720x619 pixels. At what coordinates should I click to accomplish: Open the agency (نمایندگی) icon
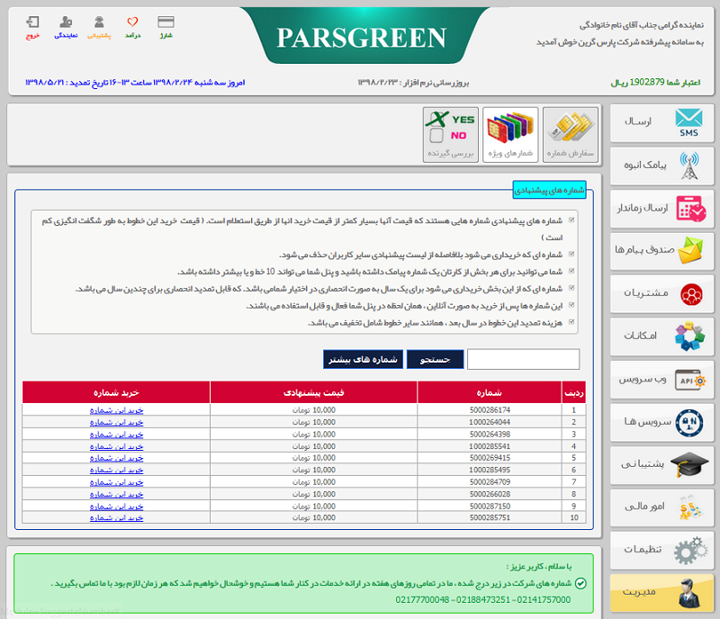[66, 27]
